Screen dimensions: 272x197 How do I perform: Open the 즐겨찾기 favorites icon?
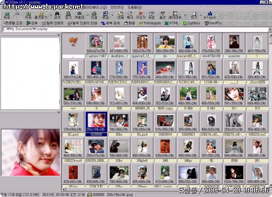click(41, 15)
